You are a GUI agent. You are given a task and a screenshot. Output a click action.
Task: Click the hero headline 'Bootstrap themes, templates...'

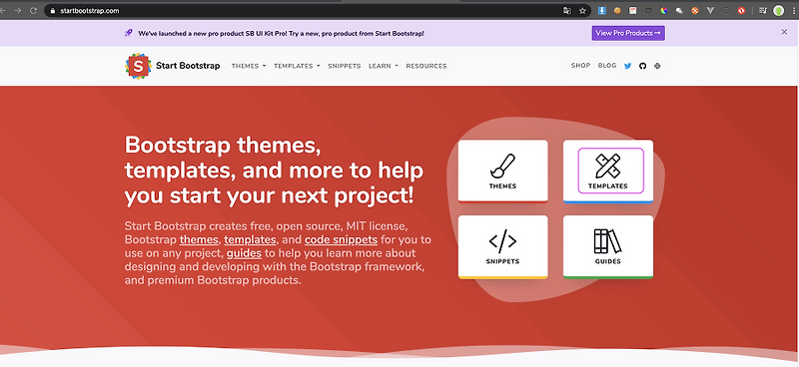(x=274, y=171)
